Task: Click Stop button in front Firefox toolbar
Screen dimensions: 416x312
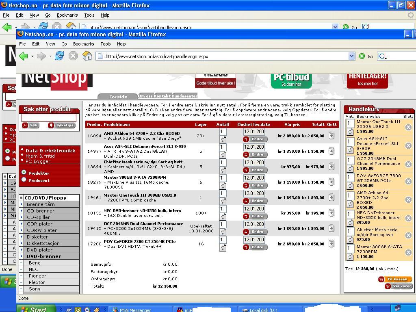Action: [x=73, y=56]
